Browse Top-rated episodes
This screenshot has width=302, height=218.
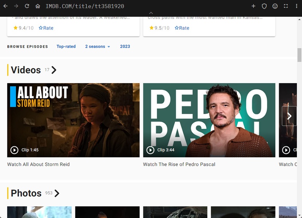tap(66, 47)
